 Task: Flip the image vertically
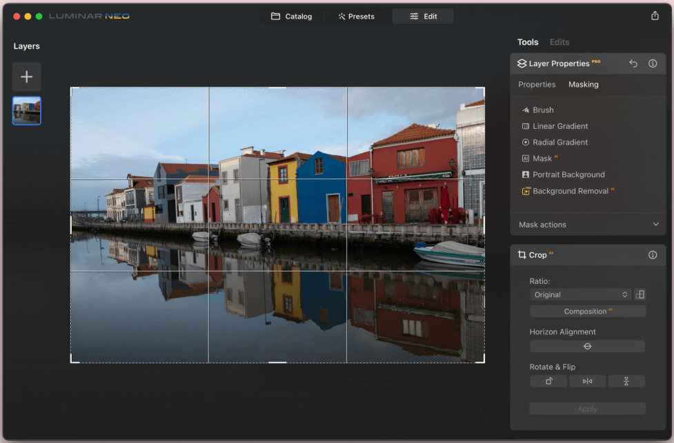[626, 381]
